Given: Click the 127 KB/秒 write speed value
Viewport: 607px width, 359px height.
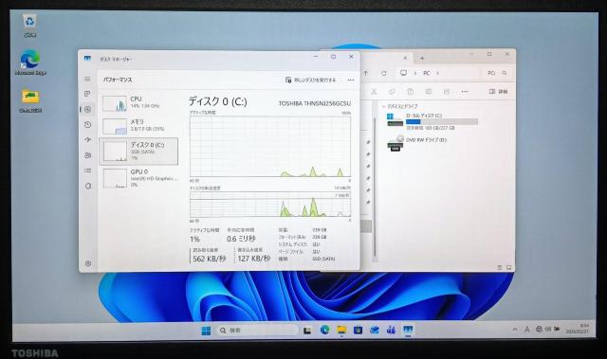Looking at the screenshot, I should [253, 259].
